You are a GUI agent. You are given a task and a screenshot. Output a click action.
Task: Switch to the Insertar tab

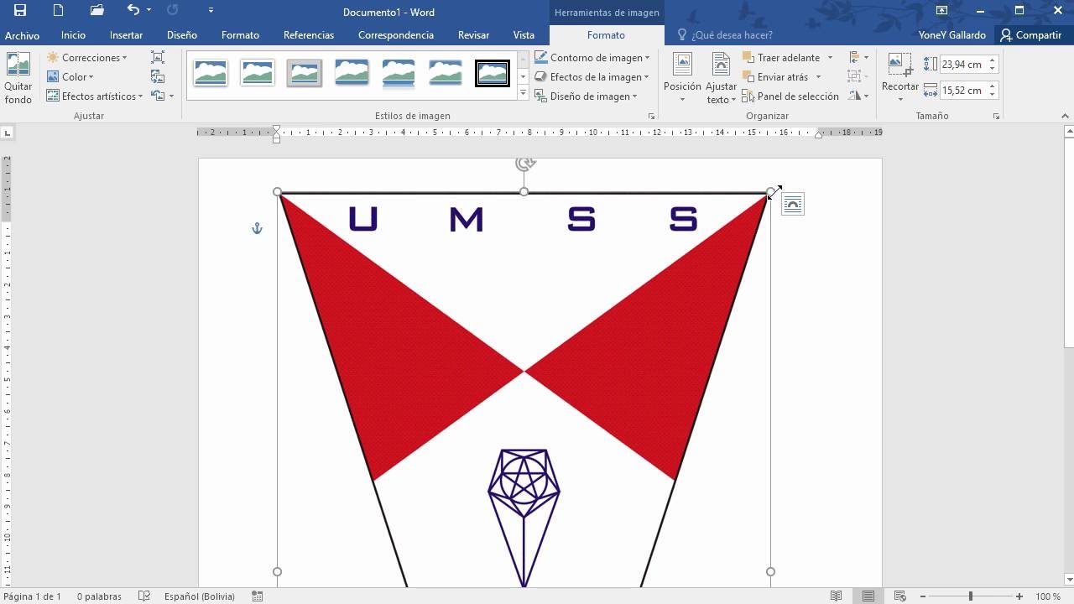tap(126, 35)
